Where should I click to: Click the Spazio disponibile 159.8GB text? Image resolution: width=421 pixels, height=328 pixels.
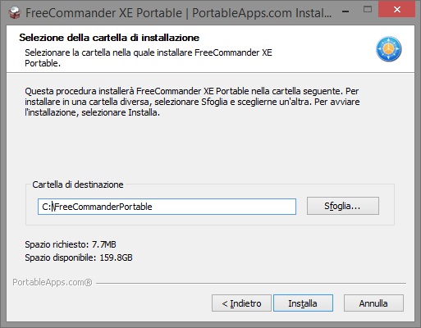(79, 257)
